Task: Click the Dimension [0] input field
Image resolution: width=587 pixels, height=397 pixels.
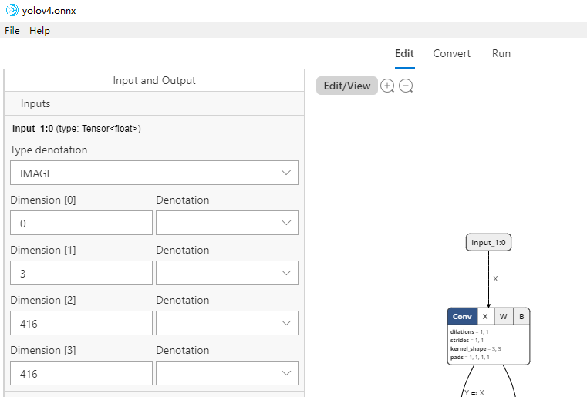Action: click(81, 223)
